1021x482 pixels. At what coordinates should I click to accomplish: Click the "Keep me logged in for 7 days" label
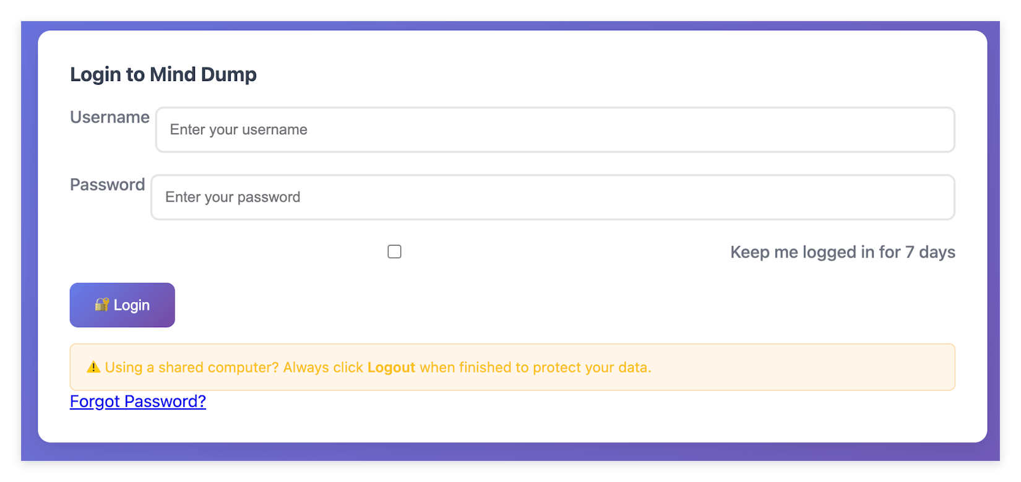tap(842, 252)
